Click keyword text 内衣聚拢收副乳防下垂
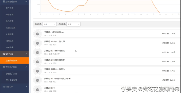The width and height of the screenshot is (181, 93). click(x=61, y=79)
